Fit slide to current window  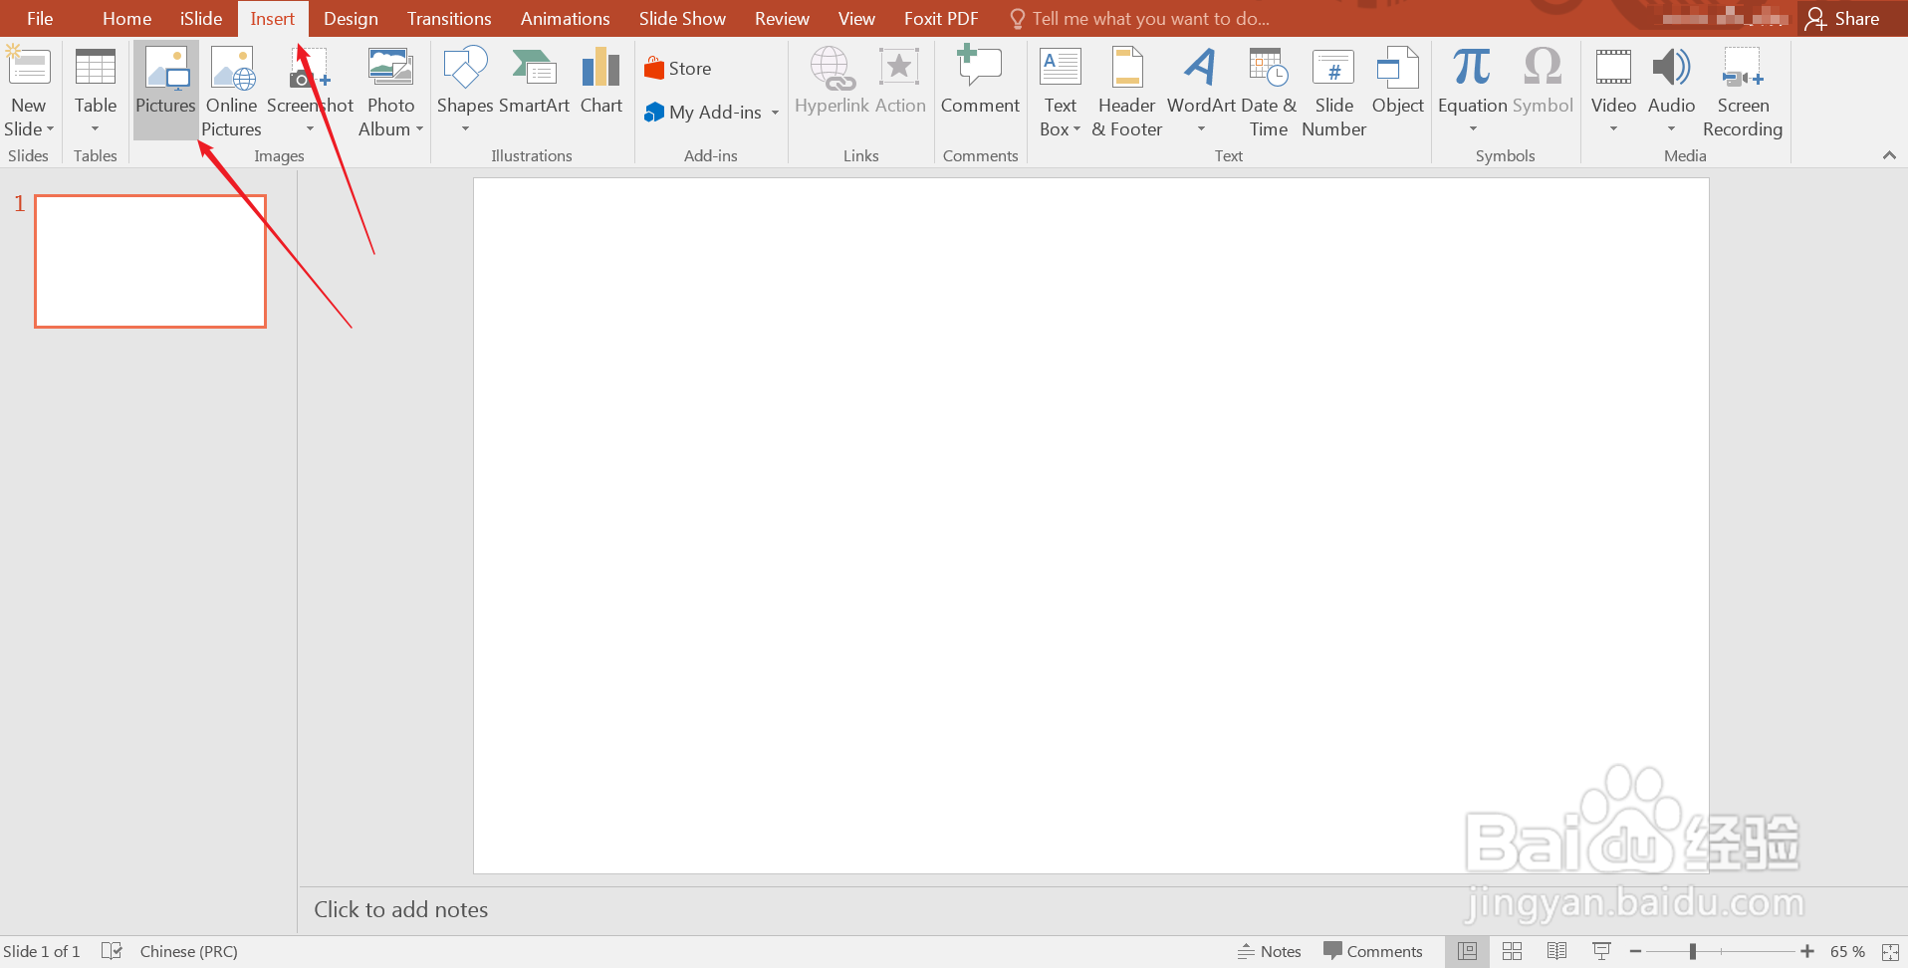point(1890,952)
